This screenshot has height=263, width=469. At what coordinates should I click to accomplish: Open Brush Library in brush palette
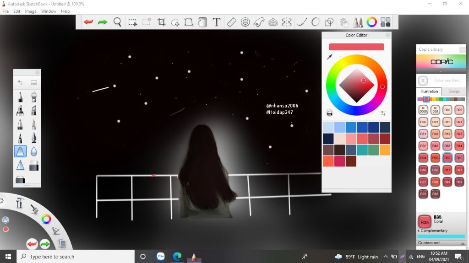coord(34,82)
